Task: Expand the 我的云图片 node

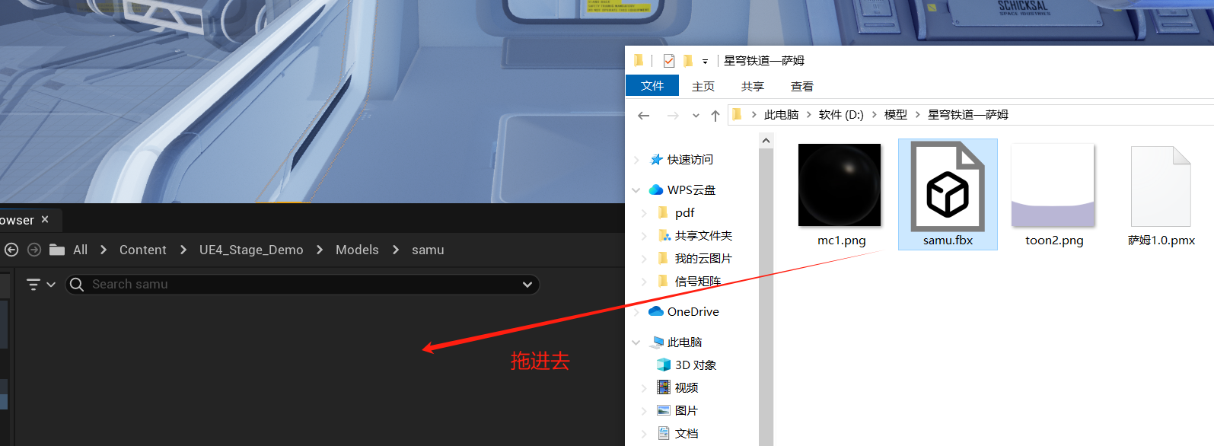Action: (x=644, y=258)
